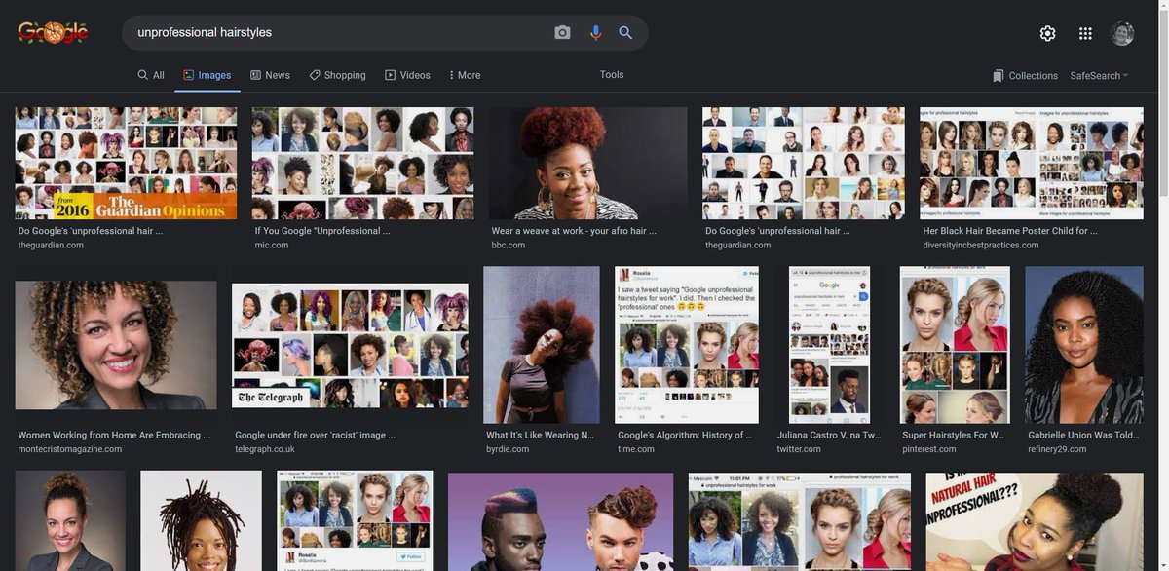
Task: Open the time.com tweet screenshot thumbnail
Action: [x=687, y=345]
